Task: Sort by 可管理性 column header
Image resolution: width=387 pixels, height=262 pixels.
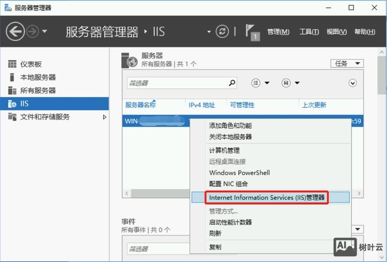Action: point(242,105)
